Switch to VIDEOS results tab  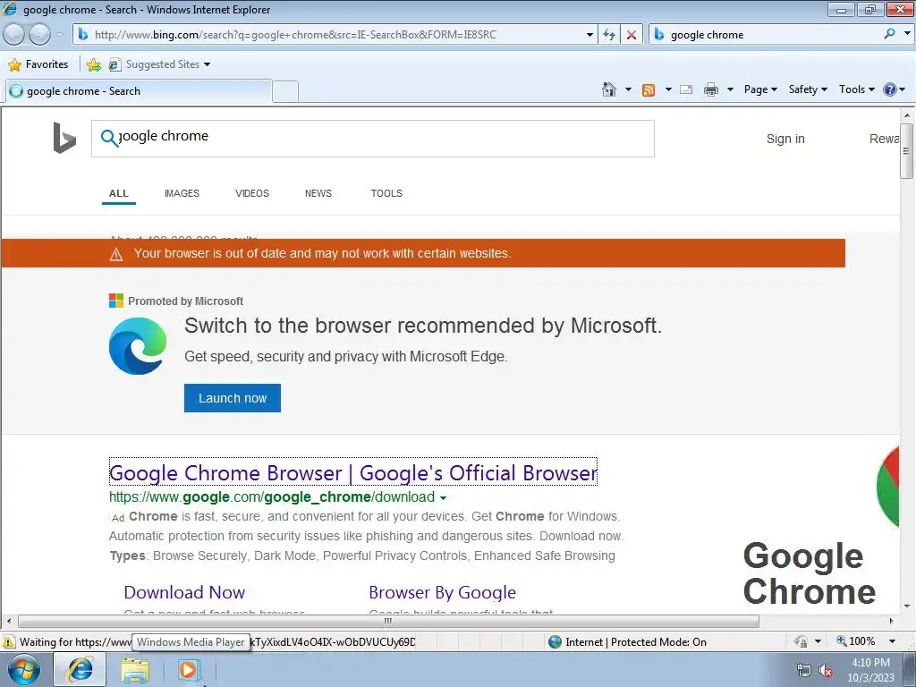pos(251,193)
